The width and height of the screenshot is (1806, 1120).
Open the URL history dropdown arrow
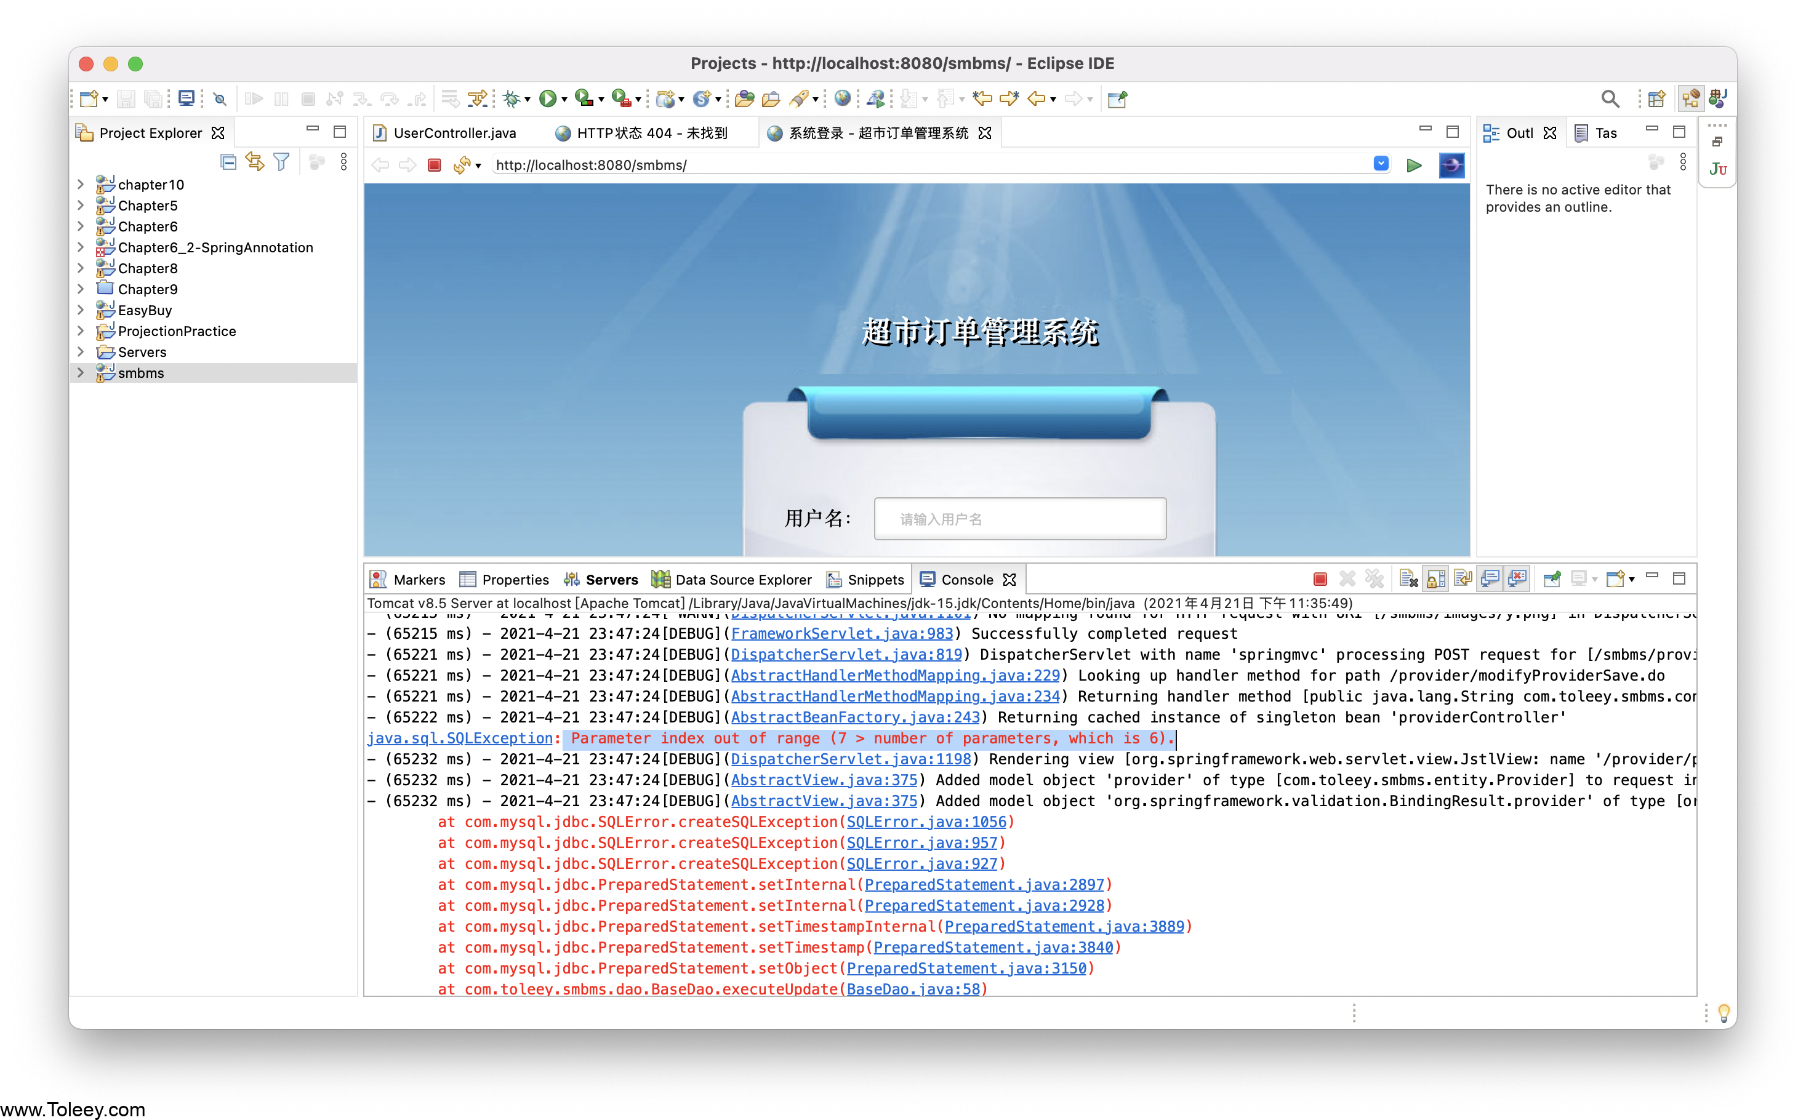(1381, 164)
